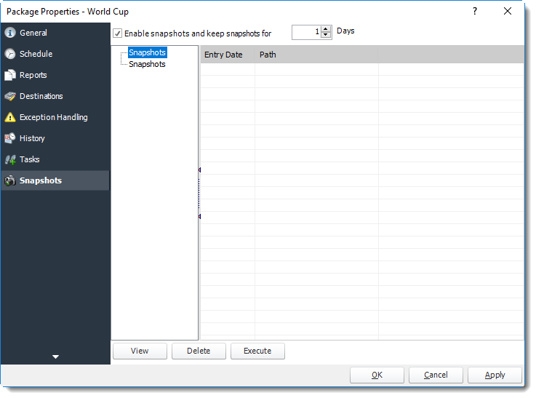The image size is (536, 398).
Task: Decrease the snapshot days value
Action: pyautogui.click(x=326, y=36)
